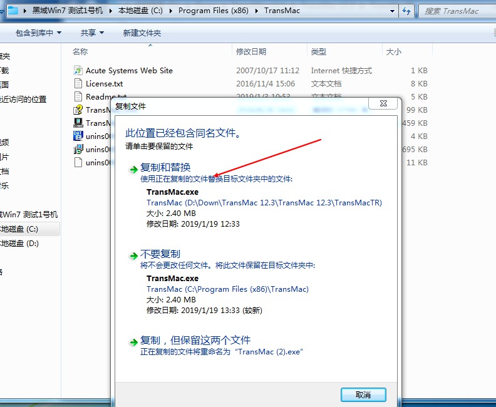Click destination path C:\Program Files (x86)\TransMac text

[227, 289]
